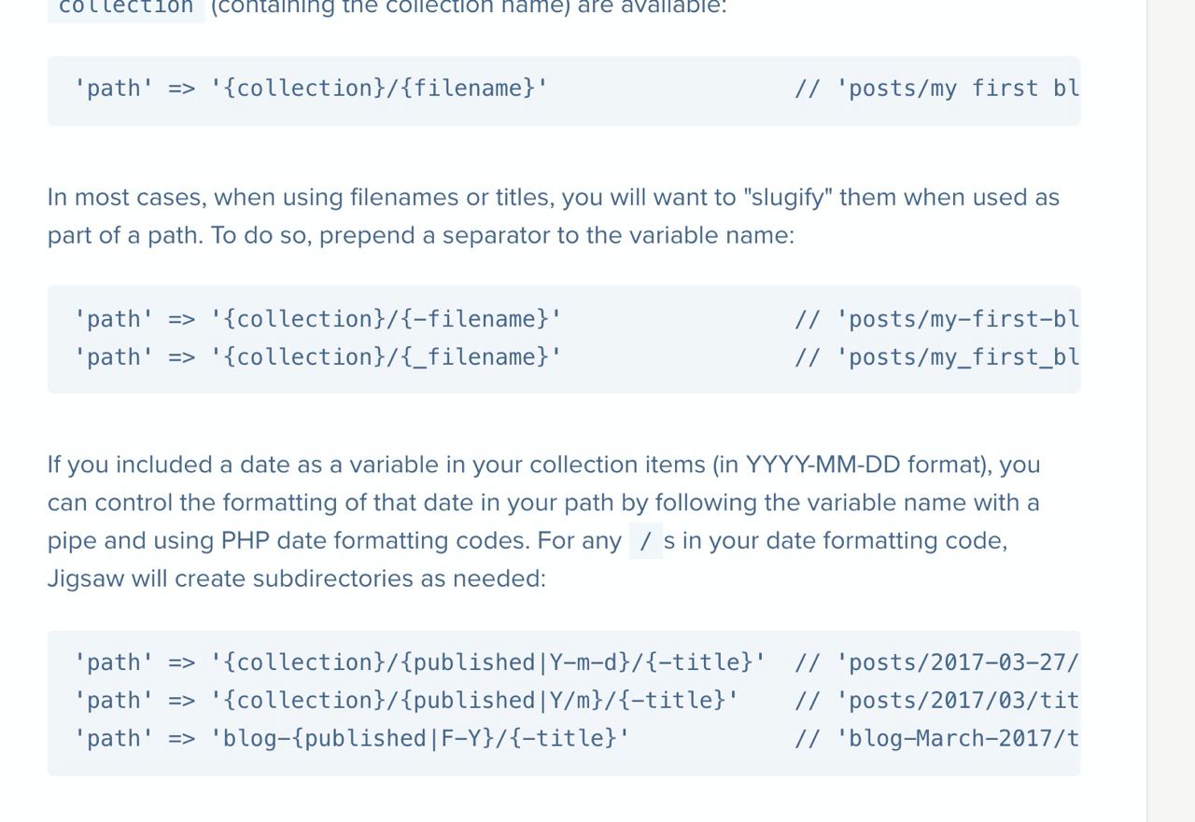
Task: Click the gray sidebar area on the right
Action: coord(1171,411)
